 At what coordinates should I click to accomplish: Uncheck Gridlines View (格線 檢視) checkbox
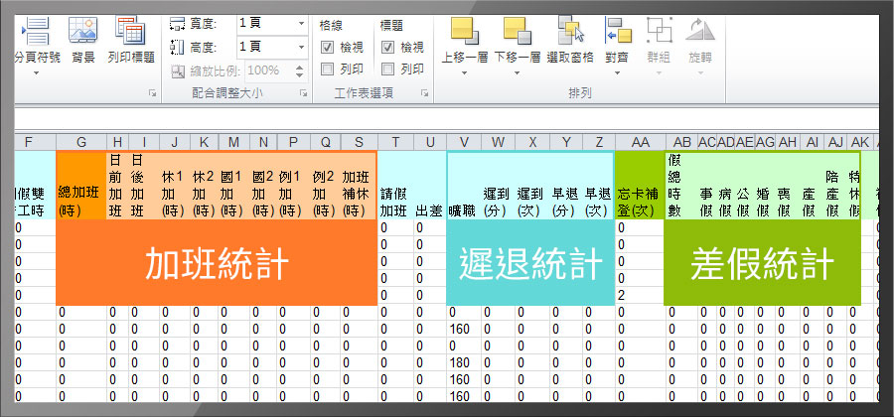point(328,47)
